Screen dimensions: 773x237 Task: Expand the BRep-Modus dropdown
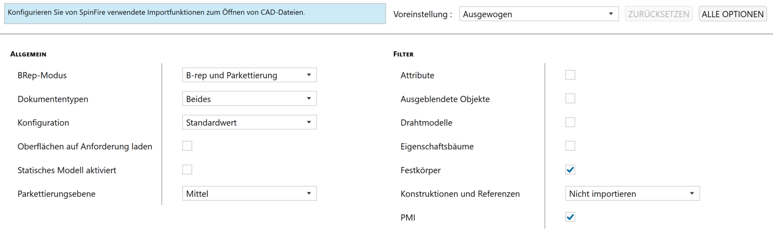click(249, 75)
